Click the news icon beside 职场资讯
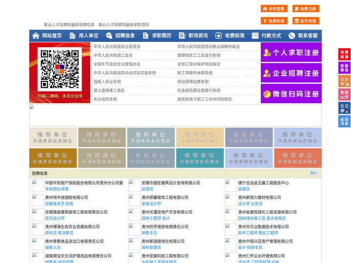This screenshot has width=351, height=263. pos(182,36)
